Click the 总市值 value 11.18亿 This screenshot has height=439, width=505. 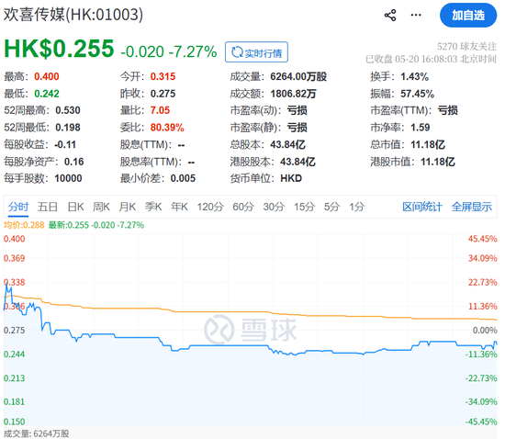(x=428, y=144)
